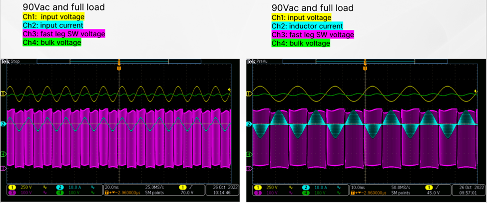
Task: Click the green channel 4 ground marker on the Stop scope
Action: pos(3,155)
